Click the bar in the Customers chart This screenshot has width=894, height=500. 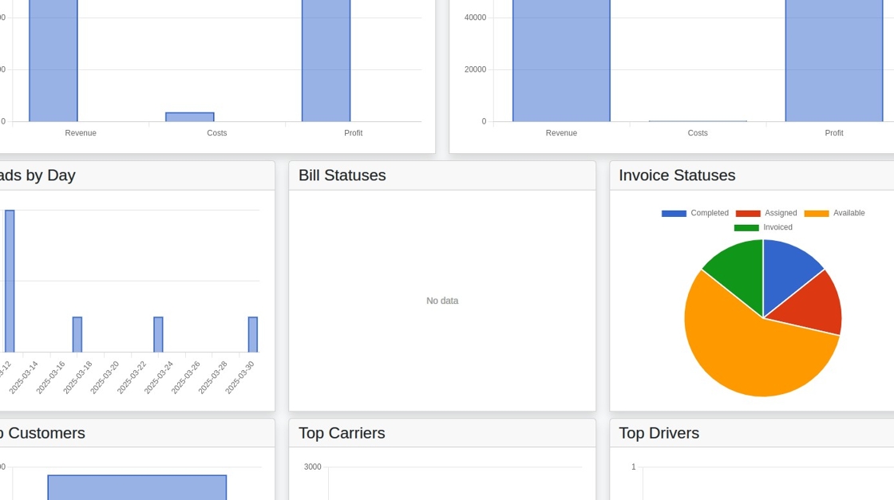[136, 487]
